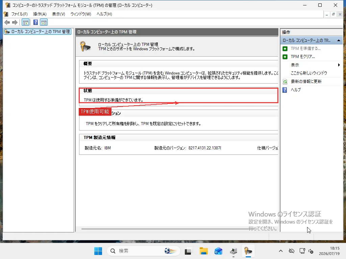The image size is (346, 259).
Task: Open the Task View taskbar icon
Action: pos(188,251)
